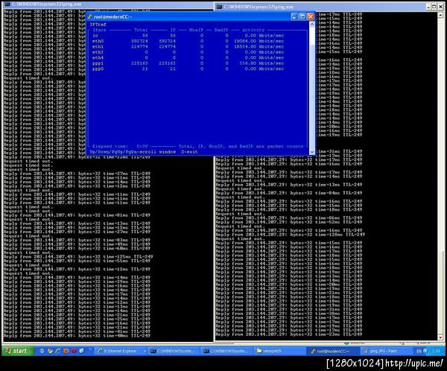Click the round blue system tray icon
Screen dimensions: 447x371
click(425, 351)
